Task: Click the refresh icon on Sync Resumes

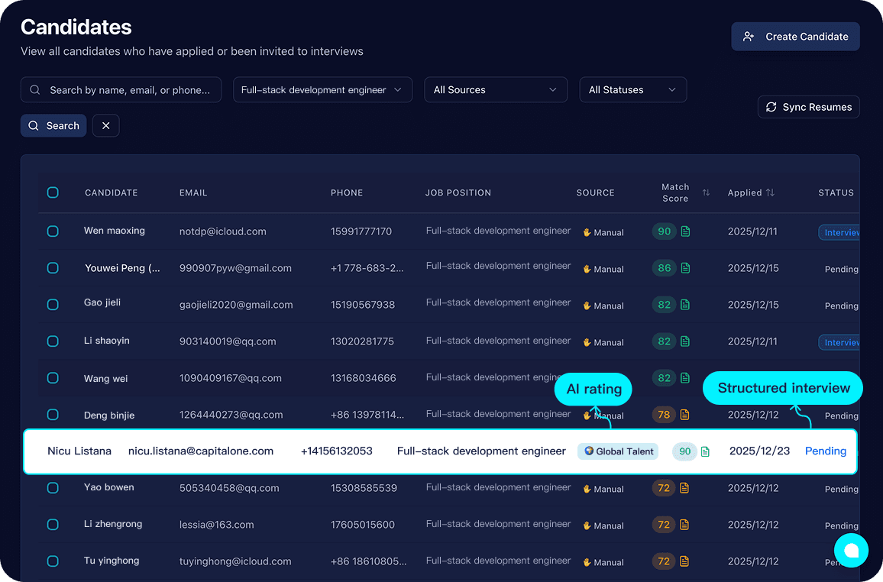Action: coord(772,107)
